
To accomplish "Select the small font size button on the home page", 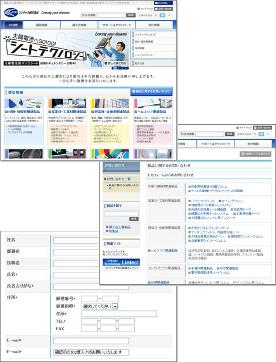I will (169, 15).
